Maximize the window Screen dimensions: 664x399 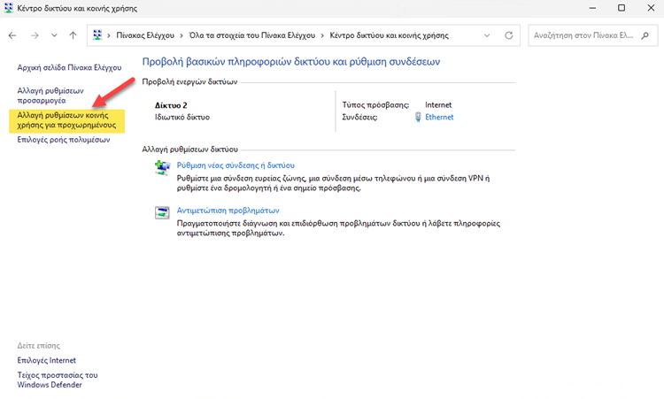(622, 8)
